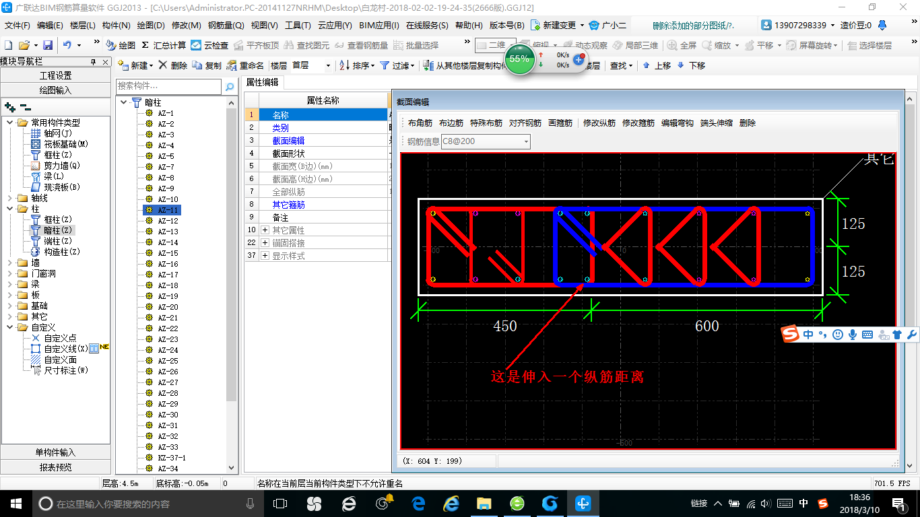Open 构件(N) menu
Screen dimensions: 920x517
coord(116,26)
